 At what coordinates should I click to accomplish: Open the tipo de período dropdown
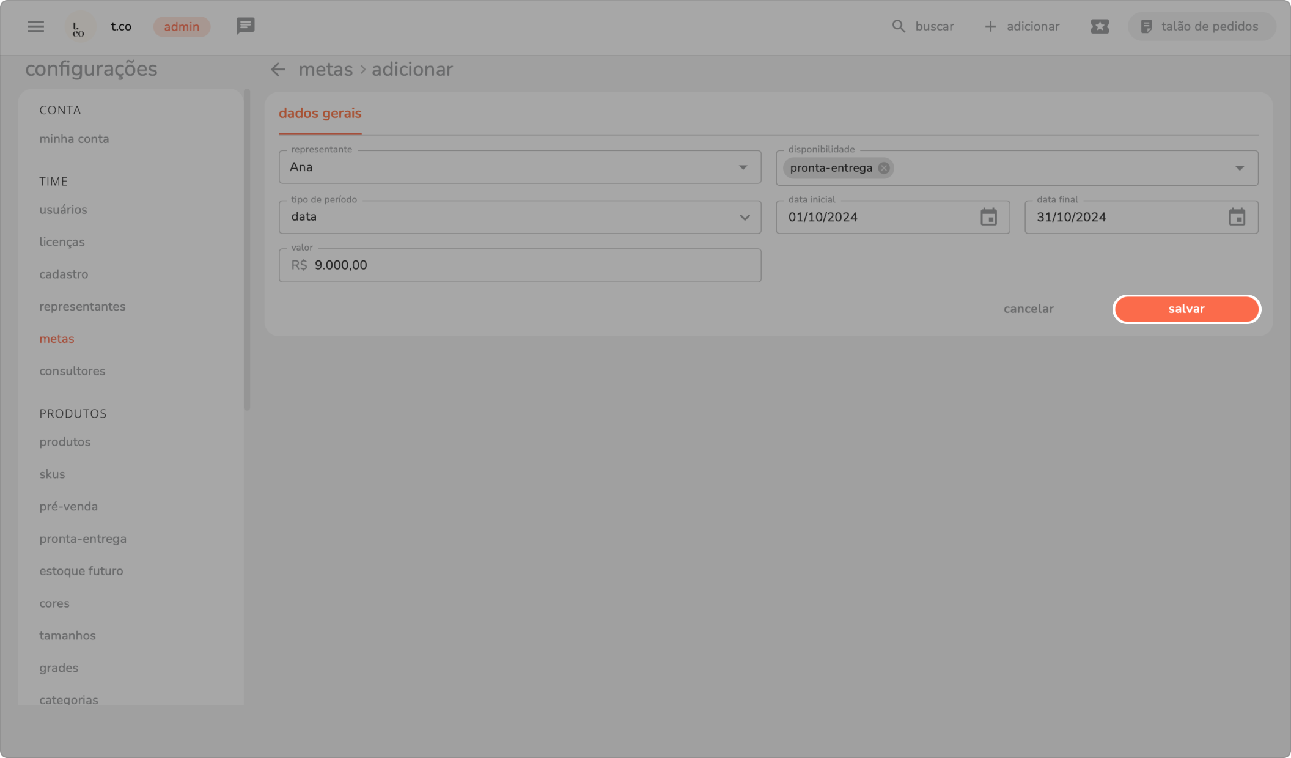744,217
